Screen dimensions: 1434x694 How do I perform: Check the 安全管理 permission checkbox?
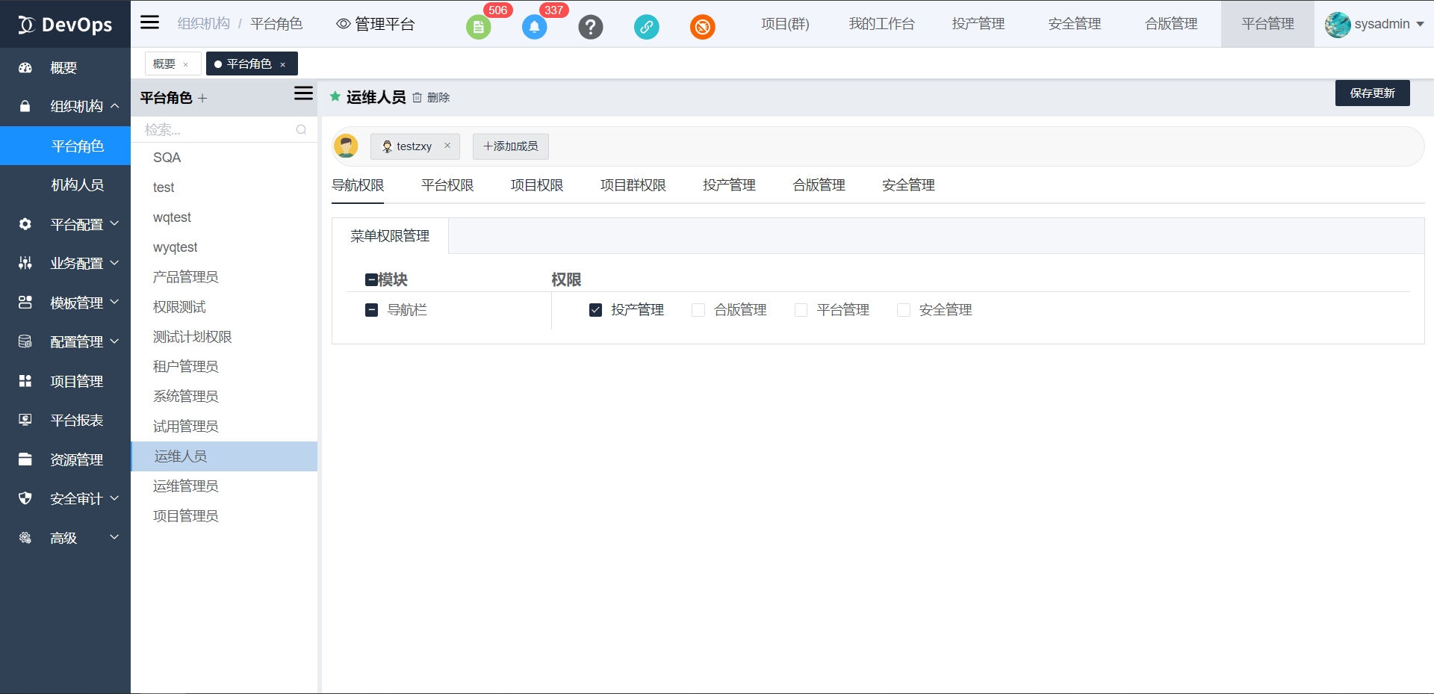click(x=904, y=310)
